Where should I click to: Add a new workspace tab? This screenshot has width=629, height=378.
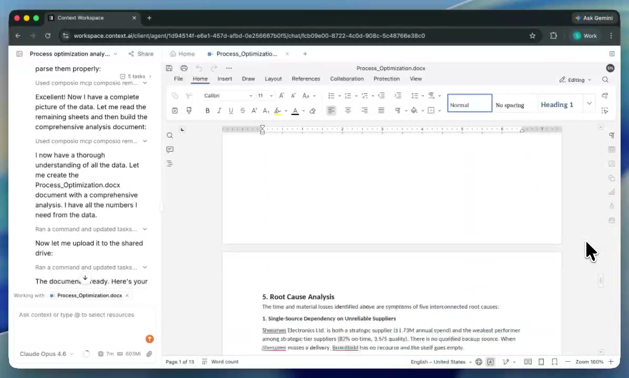point(305,54)
